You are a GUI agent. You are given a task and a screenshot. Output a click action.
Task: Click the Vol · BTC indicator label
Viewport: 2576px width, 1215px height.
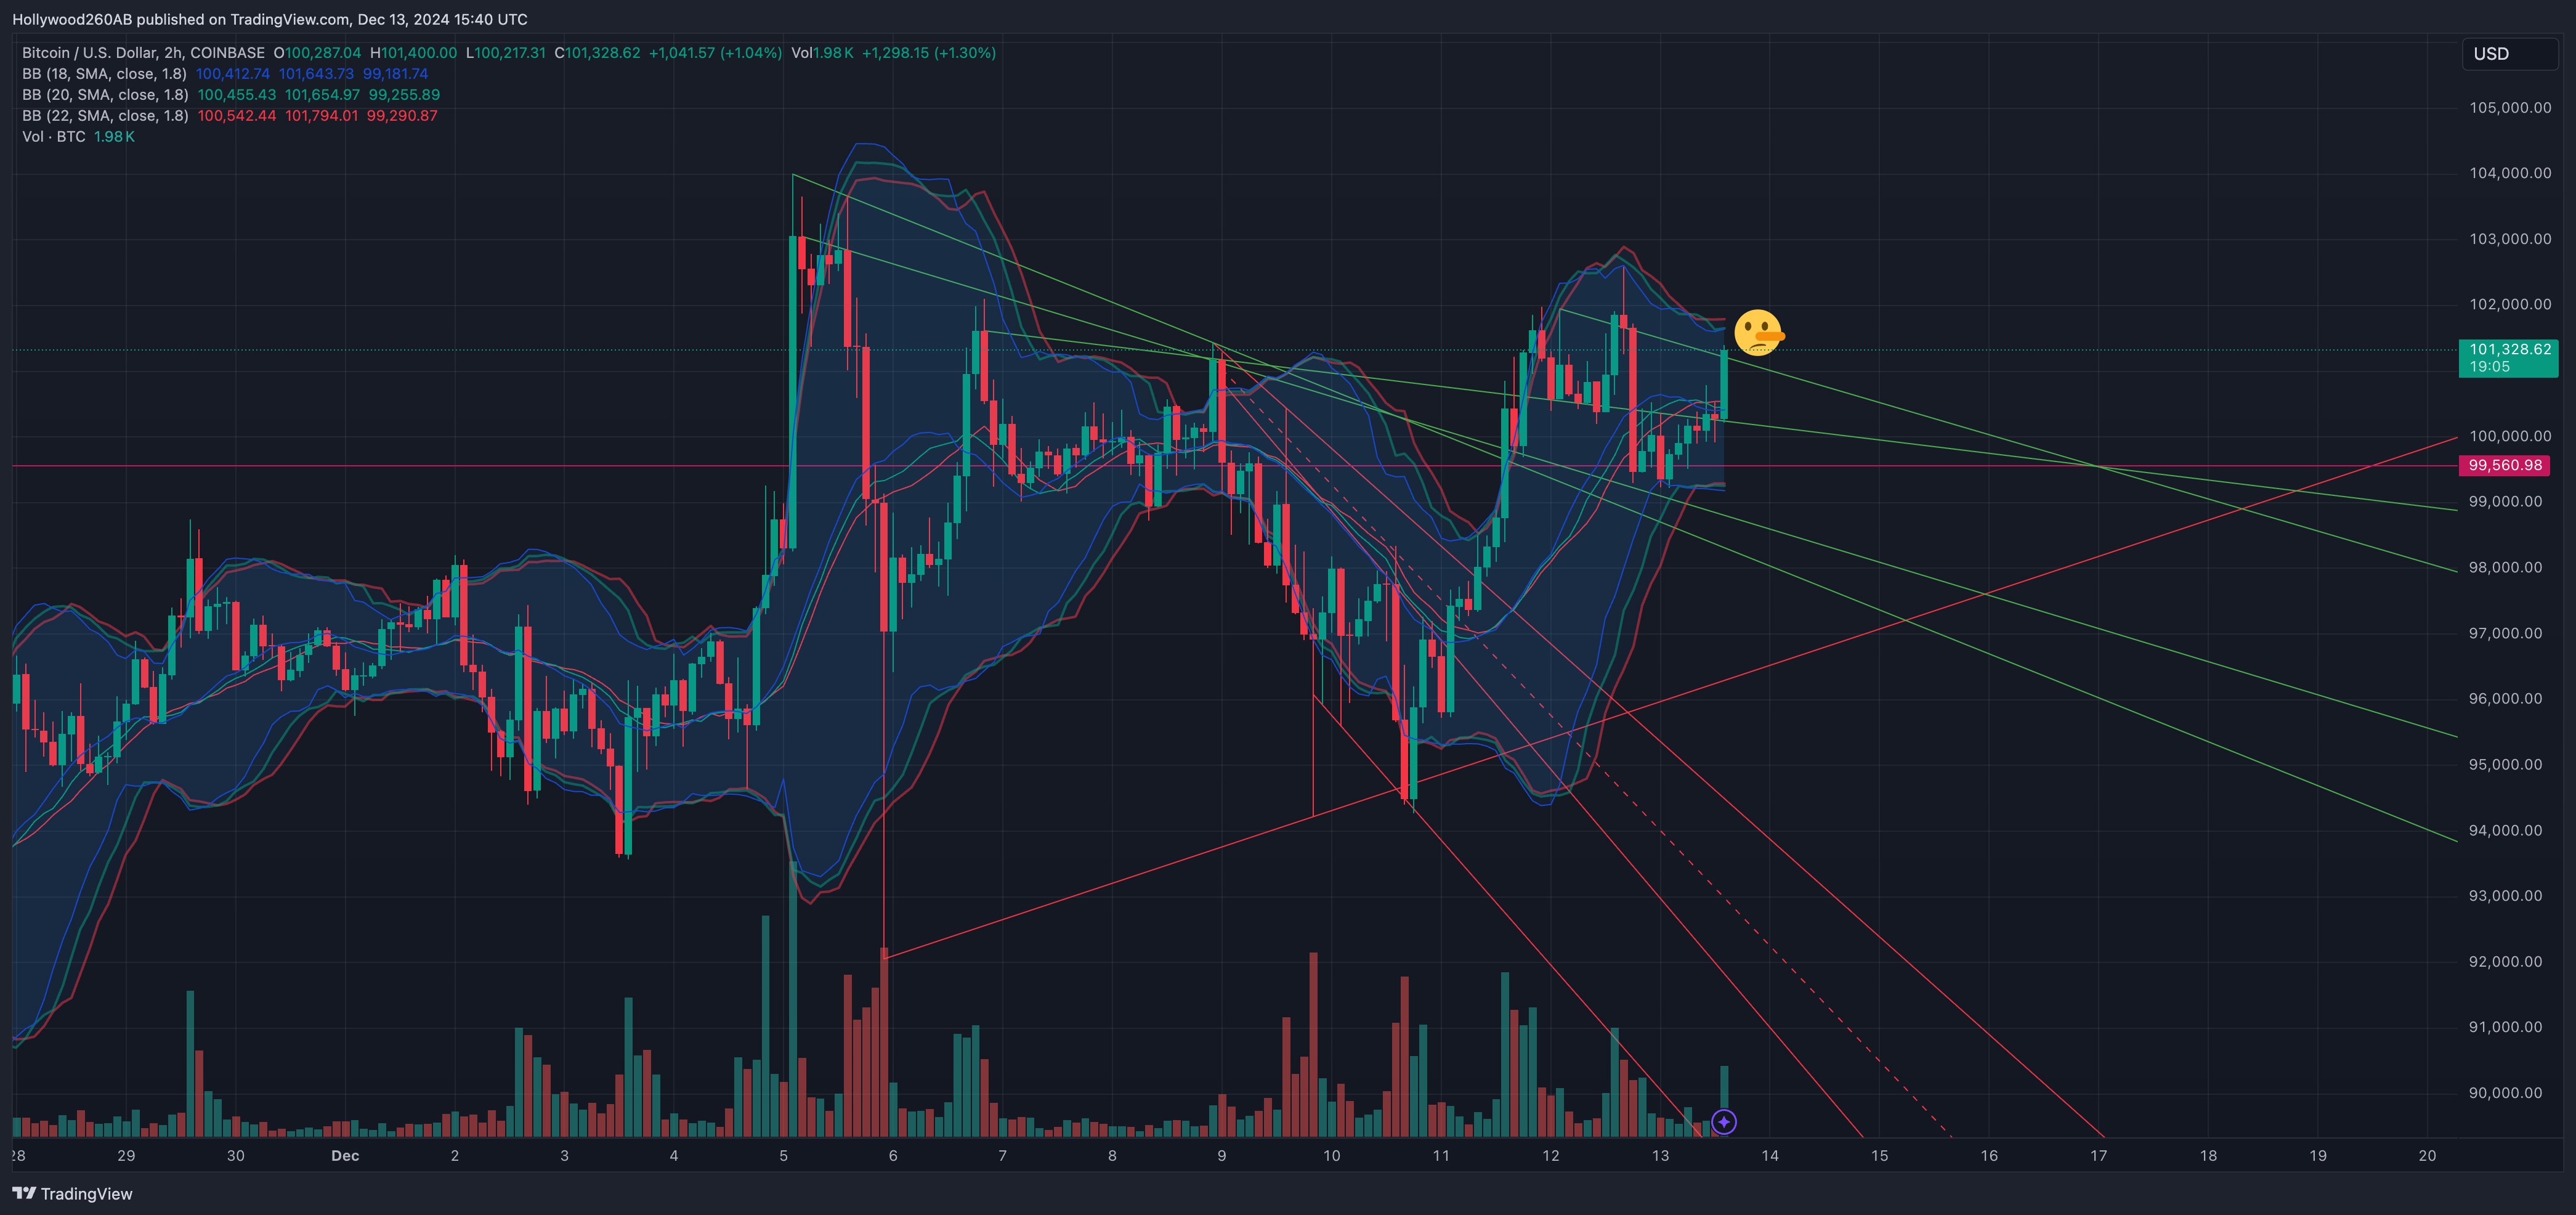coord(54,137)
